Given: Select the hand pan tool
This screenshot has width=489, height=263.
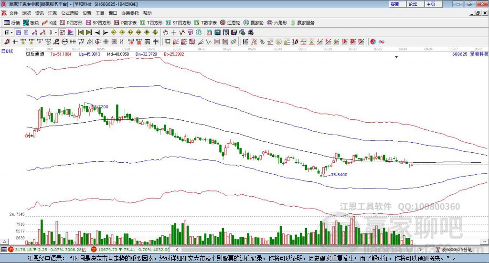Looking at the screenshot, I should [x=166, y=32].
